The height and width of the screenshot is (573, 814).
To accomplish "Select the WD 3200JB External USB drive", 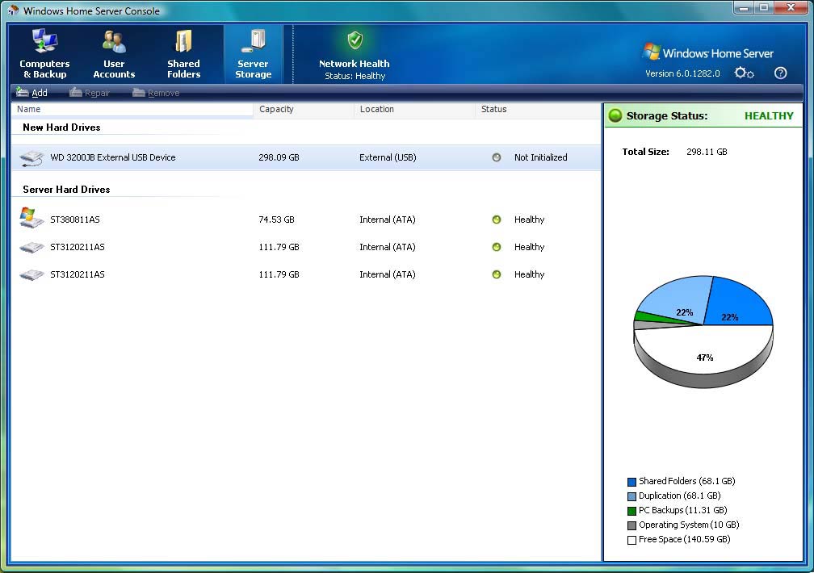I will pyautogui.click(x=112, y=157).
